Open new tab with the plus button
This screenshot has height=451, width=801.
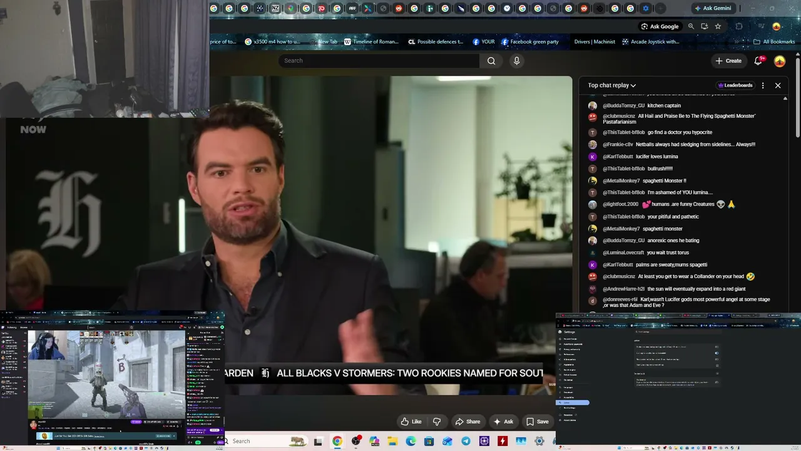click(x=661, y=8)
